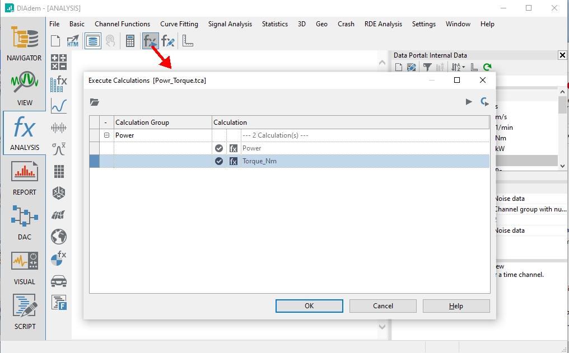
Task: Toggle the Data Portal view toolbar button
Action: tap(93, 41)
